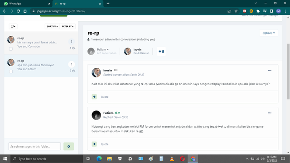Viewport: 290px width, 163px height.
Task: Open a new browser tab
Action: 108,4
